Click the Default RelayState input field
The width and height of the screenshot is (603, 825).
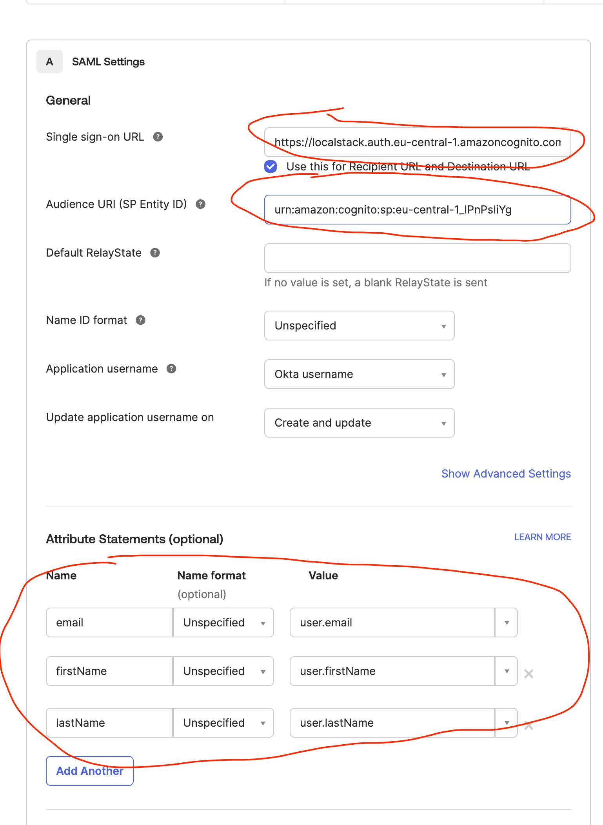417,258
